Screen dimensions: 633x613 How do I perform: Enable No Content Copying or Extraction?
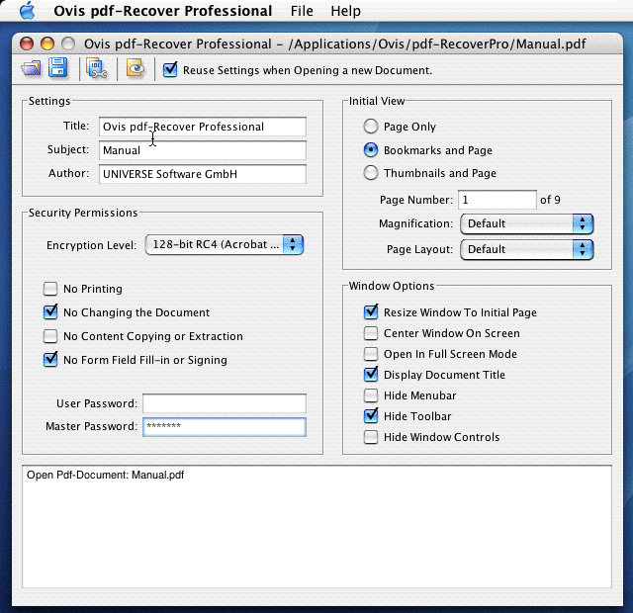click(x=50, y=336)
